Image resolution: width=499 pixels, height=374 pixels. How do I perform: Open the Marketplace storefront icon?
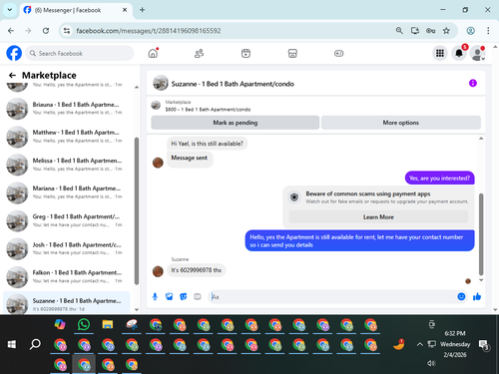(292, 53)
